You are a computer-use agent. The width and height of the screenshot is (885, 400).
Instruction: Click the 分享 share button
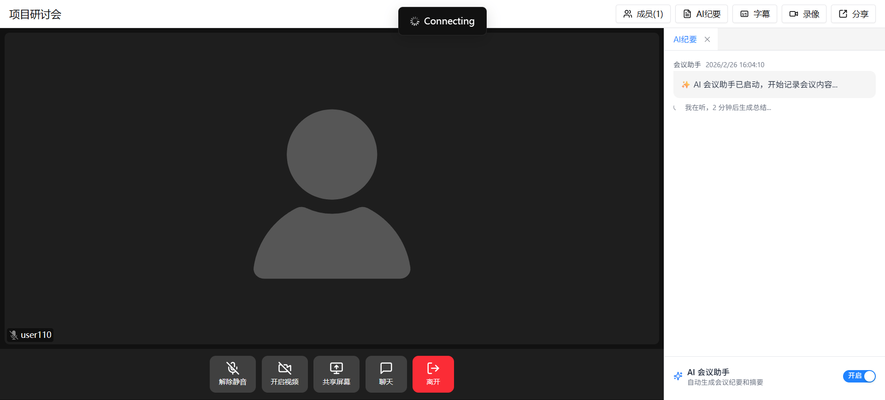(853, 14)
